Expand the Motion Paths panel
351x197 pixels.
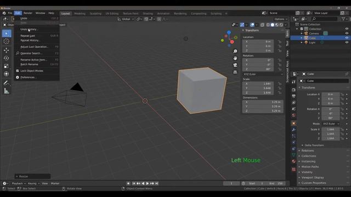(x=310, y=167)
